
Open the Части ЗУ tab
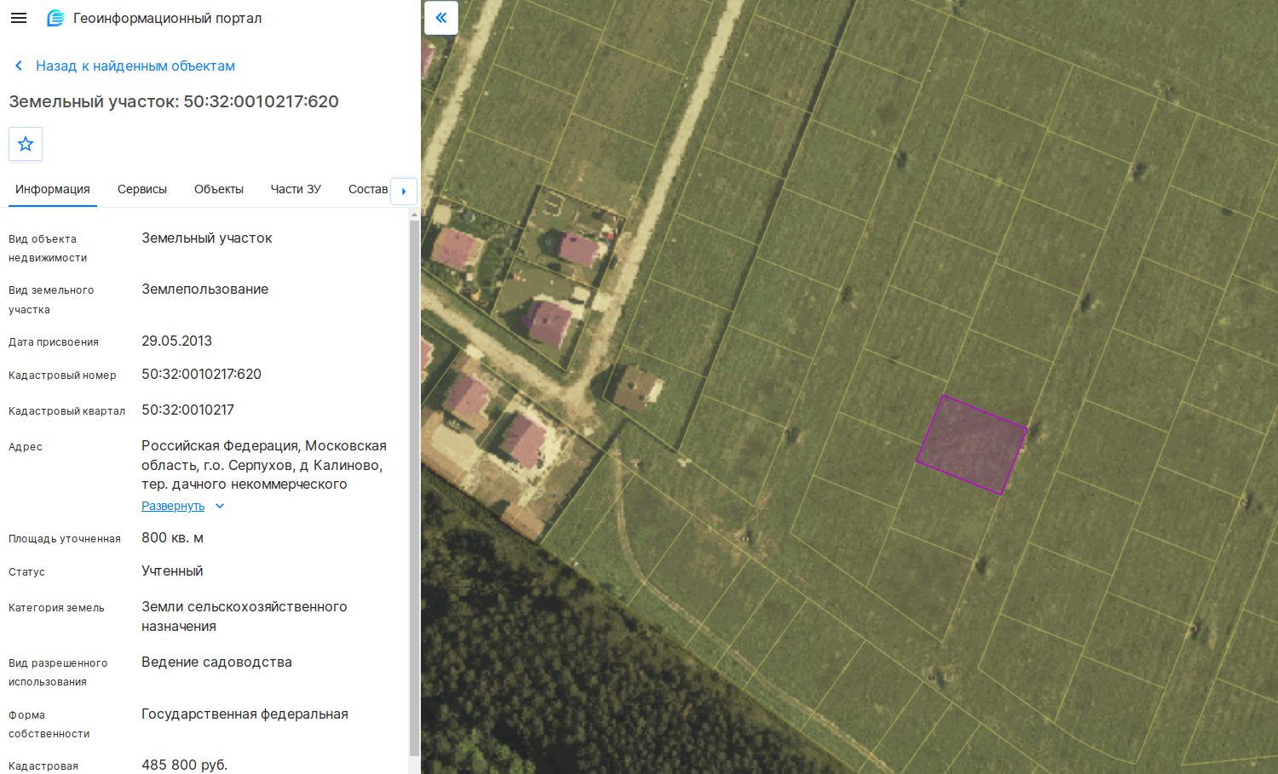(296, 189)
